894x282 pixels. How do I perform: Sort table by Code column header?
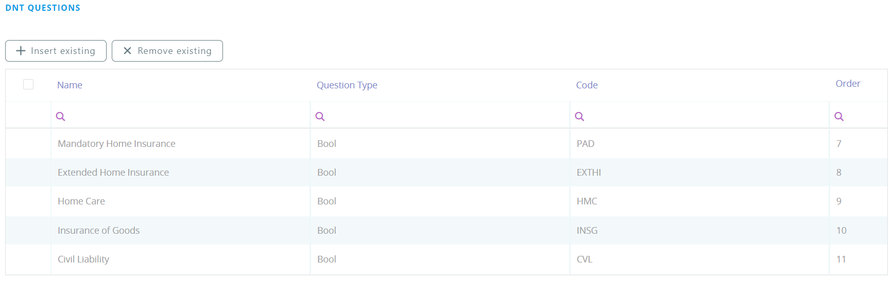[587, 85]
